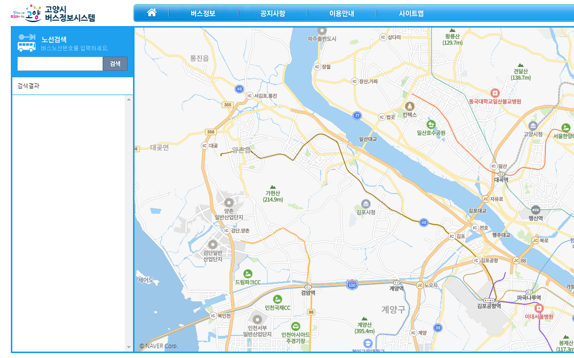Click the 서김포.통진 IC marker
Screen dimensions: 574x358
pos(250,96)
